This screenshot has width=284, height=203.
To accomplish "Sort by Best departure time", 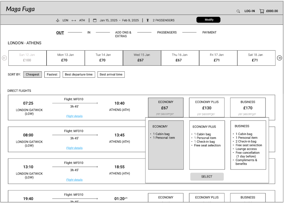I will click(x=79, y=74).
